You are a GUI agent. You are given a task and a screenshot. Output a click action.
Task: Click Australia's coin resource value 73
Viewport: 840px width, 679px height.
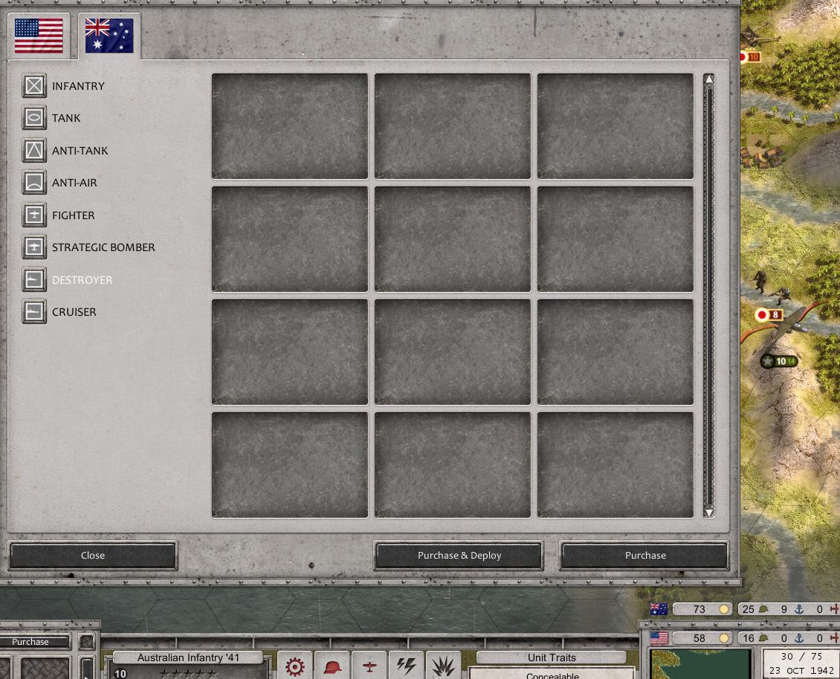click(699, 609)
